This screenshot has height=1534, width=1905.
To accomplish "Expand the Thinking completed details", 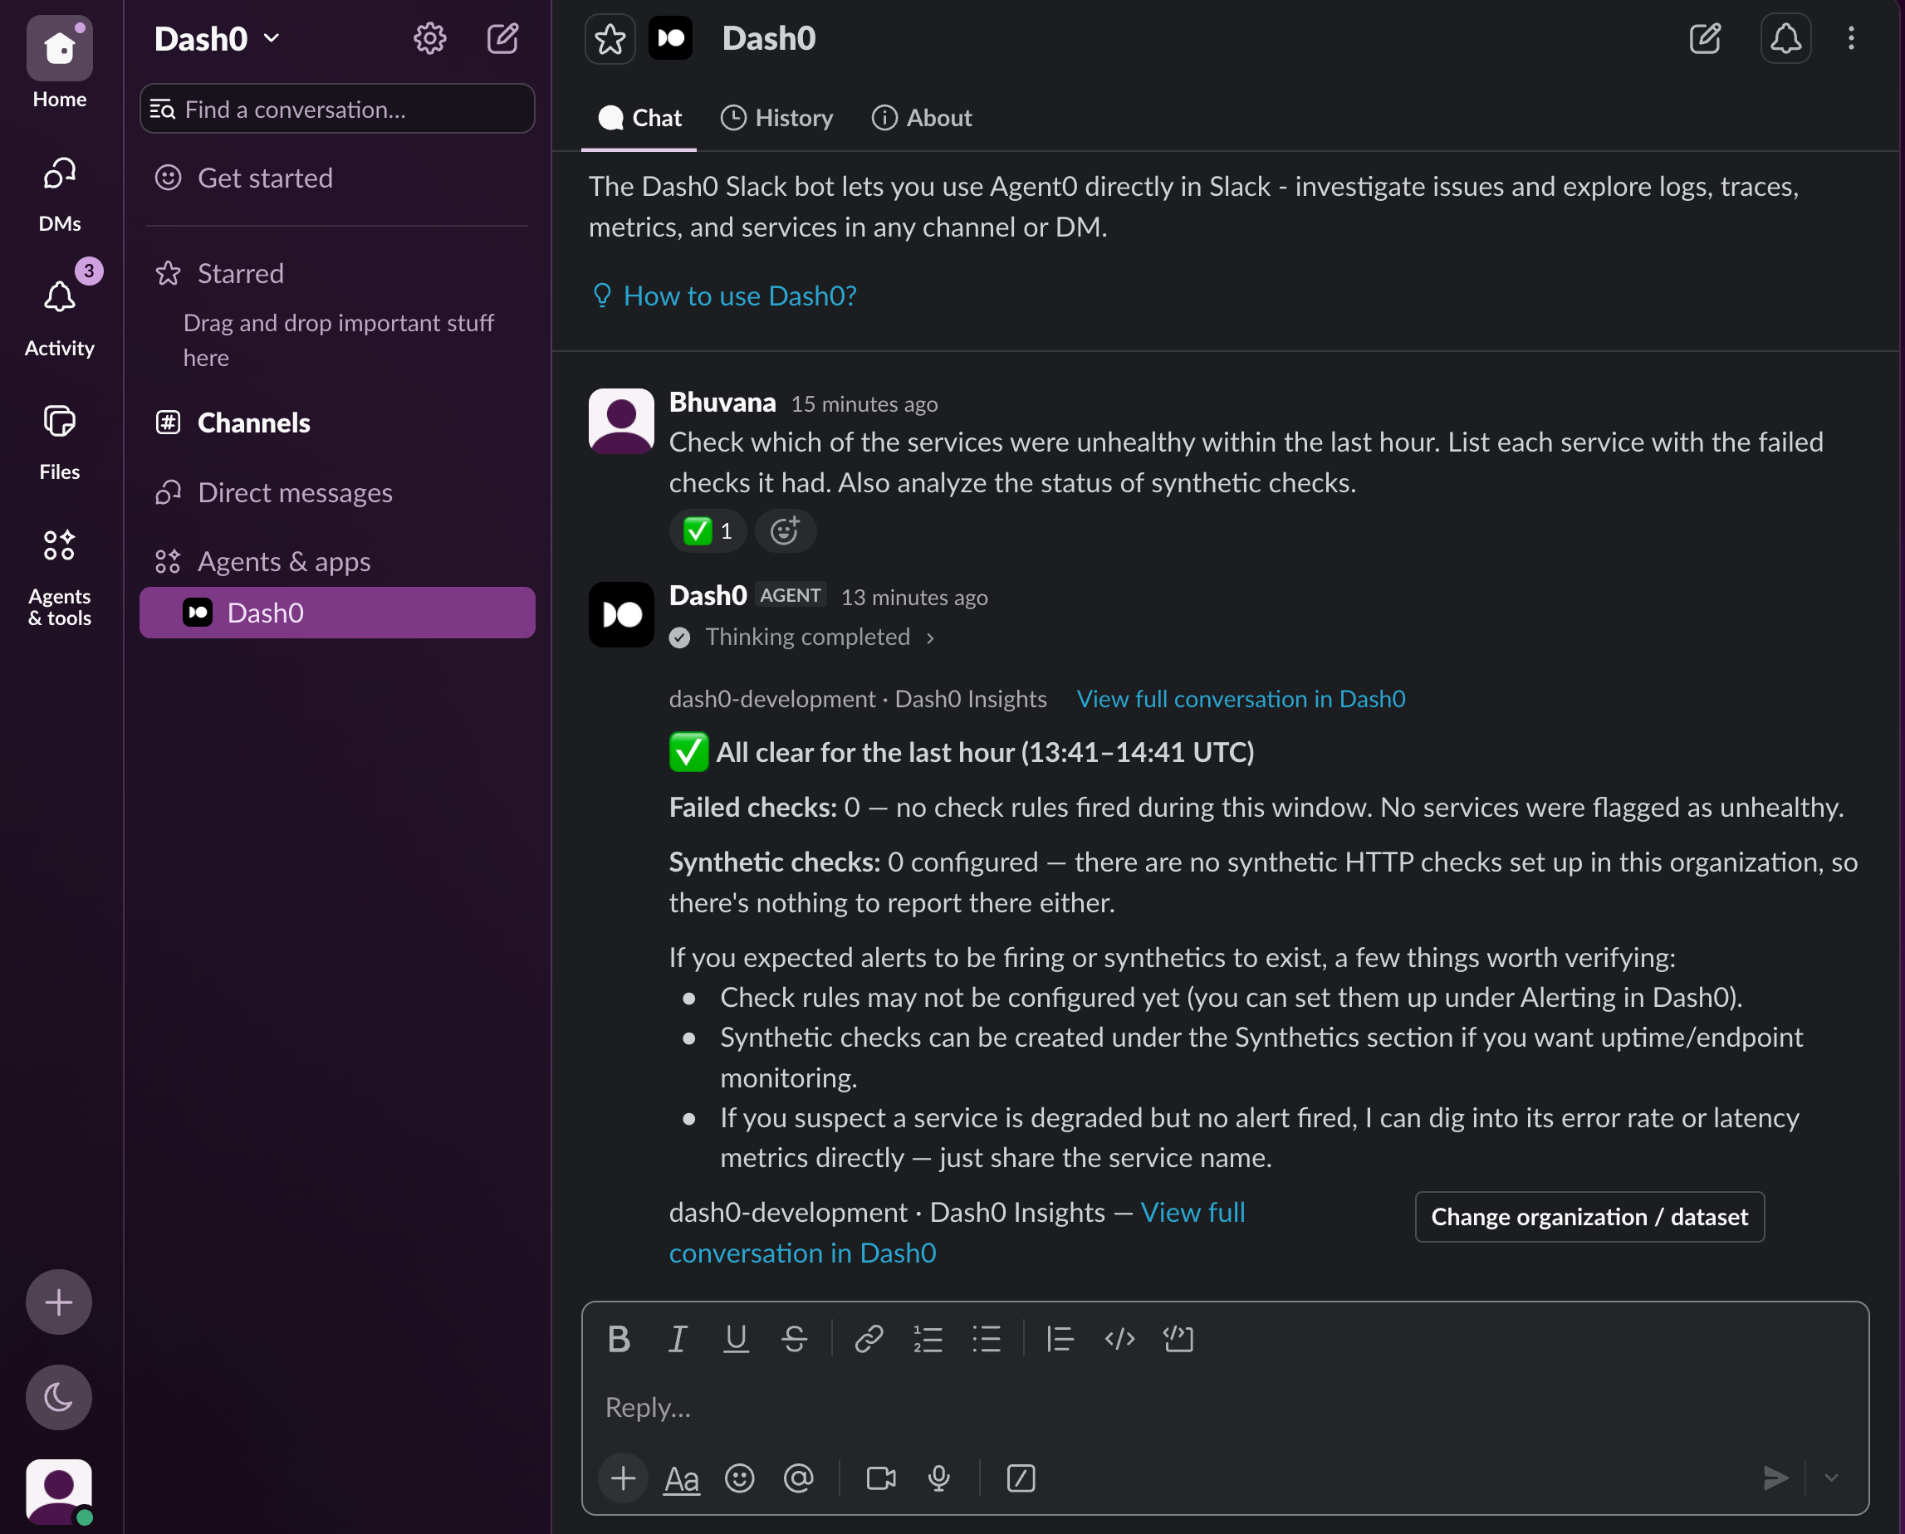I will (x=803, y=636).
